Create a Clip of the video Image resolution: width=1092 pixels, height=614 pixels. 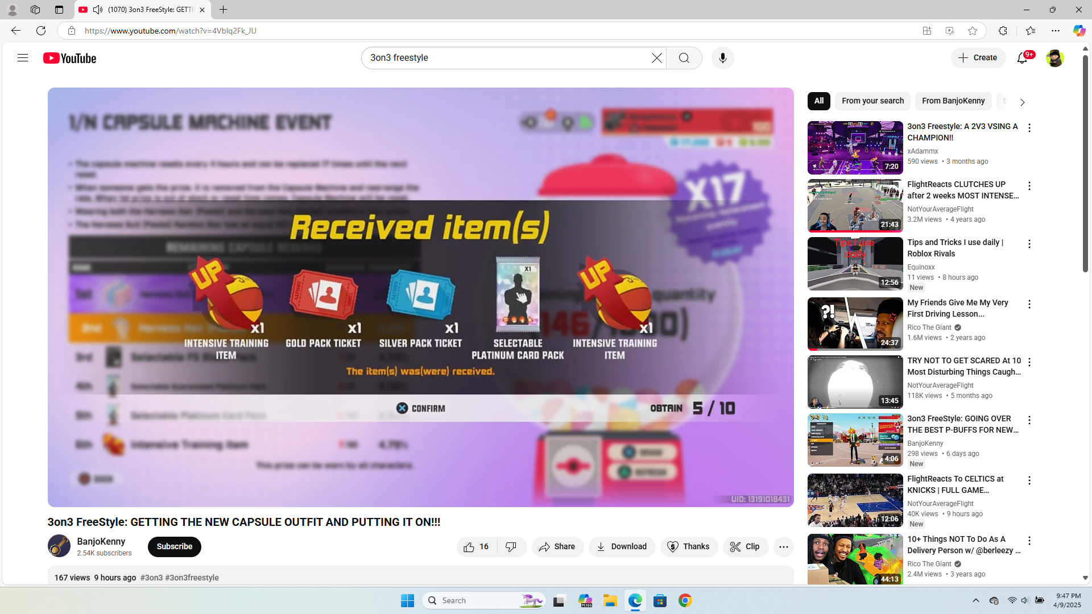[745, 547]
